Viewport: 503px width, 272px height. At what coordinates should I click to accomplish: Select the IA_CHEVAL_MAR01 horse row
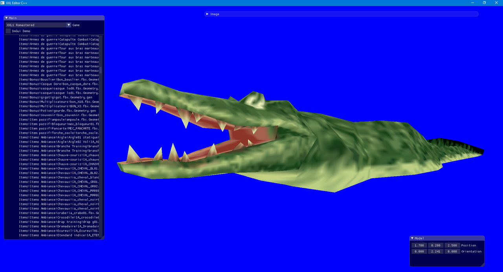[59, 191]
